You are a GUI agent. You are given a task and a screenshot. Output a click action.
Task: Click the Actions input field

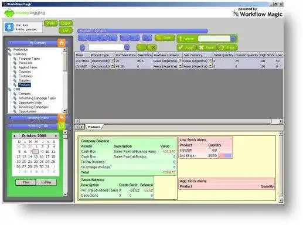pyautogui.click(x=214, y=39)
